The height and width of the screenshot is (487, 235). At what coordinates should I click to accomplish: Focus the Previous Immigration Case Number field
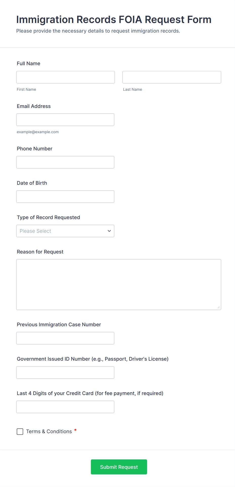click(65, 338)
